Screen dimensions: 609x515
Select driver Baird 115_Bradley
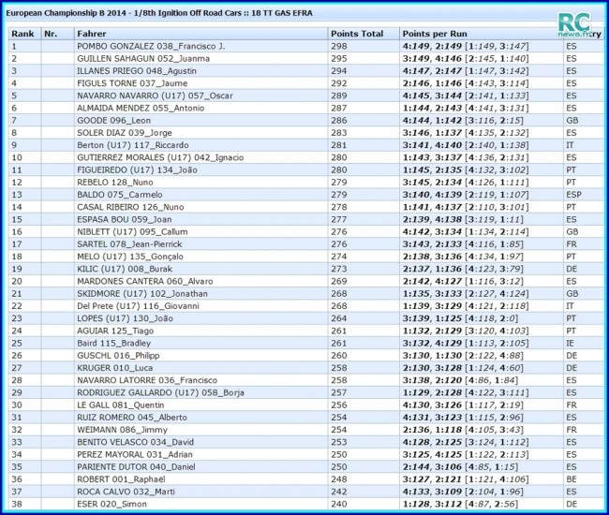click(113, 344)
